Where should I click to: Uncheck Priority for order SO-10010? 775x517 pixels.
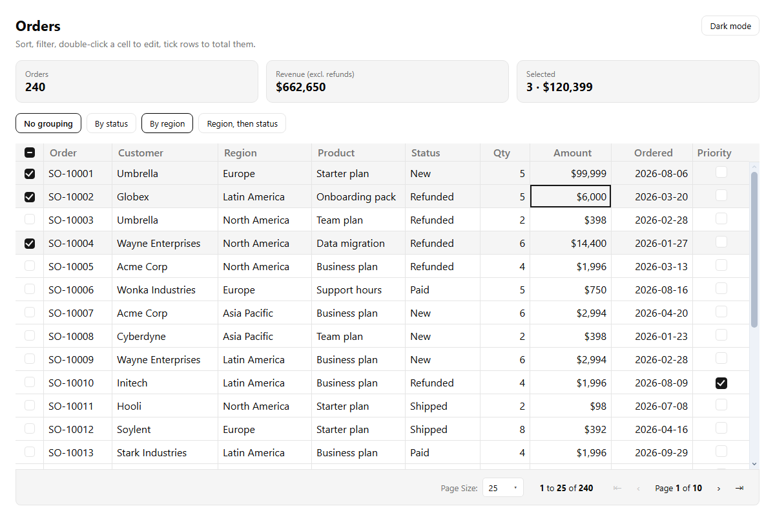tap(721, 383)
